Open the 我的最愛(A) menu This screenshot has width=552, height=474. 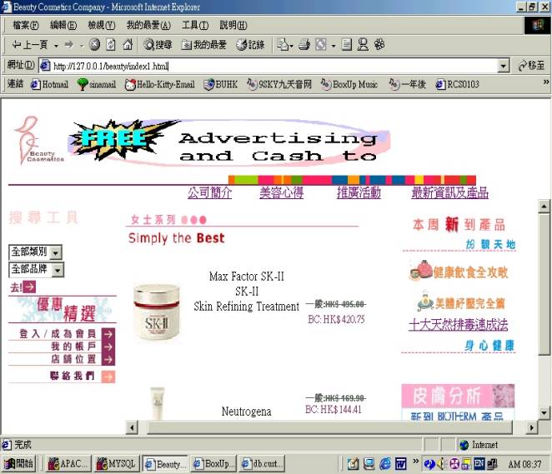point(148,25)
